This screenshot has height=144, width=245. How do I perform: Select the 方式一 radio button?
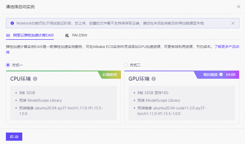coord(8,65)
